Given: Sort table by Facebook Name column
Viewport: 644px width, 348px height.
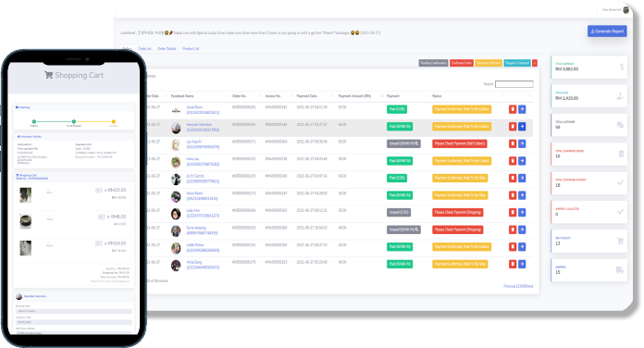Looking at the screenshot, I should tap(182, 96).
